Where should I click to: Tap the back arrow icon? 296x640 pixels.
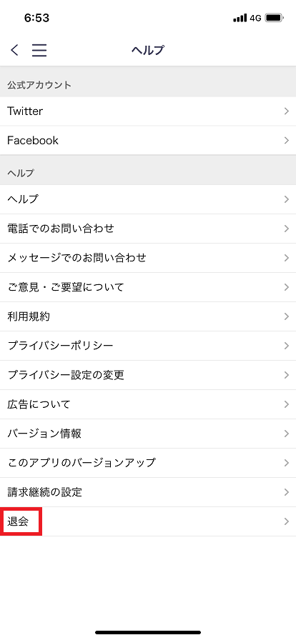coord(14,50)
